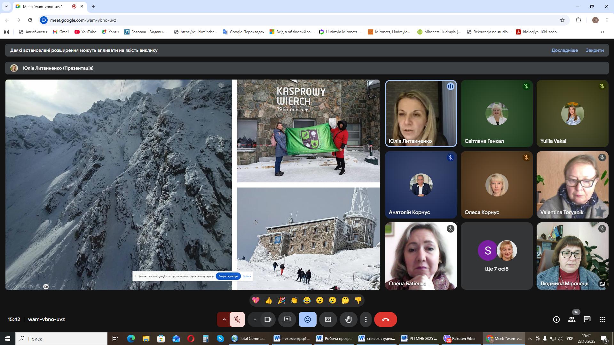This screenshot has height=345, width=614.
Task: Expand audio settings arrow beside microphone
Action: pos(224,320)
